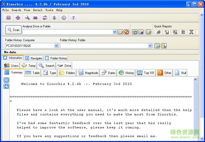
Task: Select the Search tab with magnifier
Action: click(x=46, y=66)
